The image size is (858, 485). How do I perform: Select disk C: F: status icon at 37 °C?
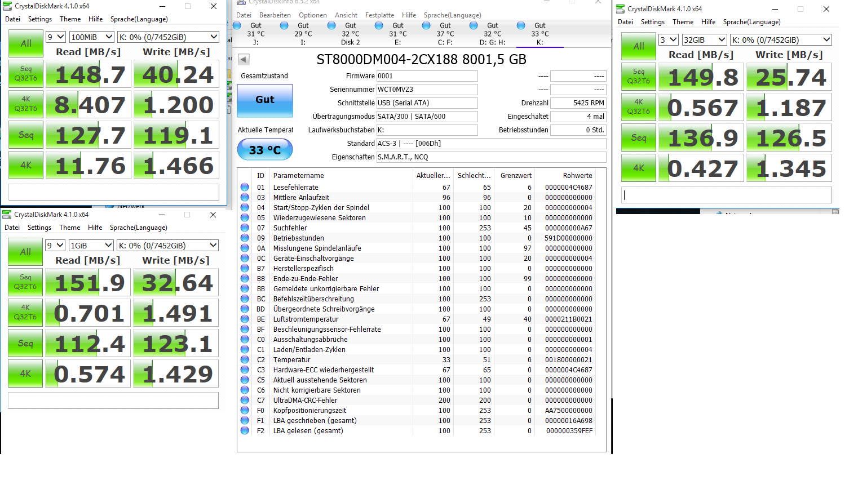click(x=427, y=25)
